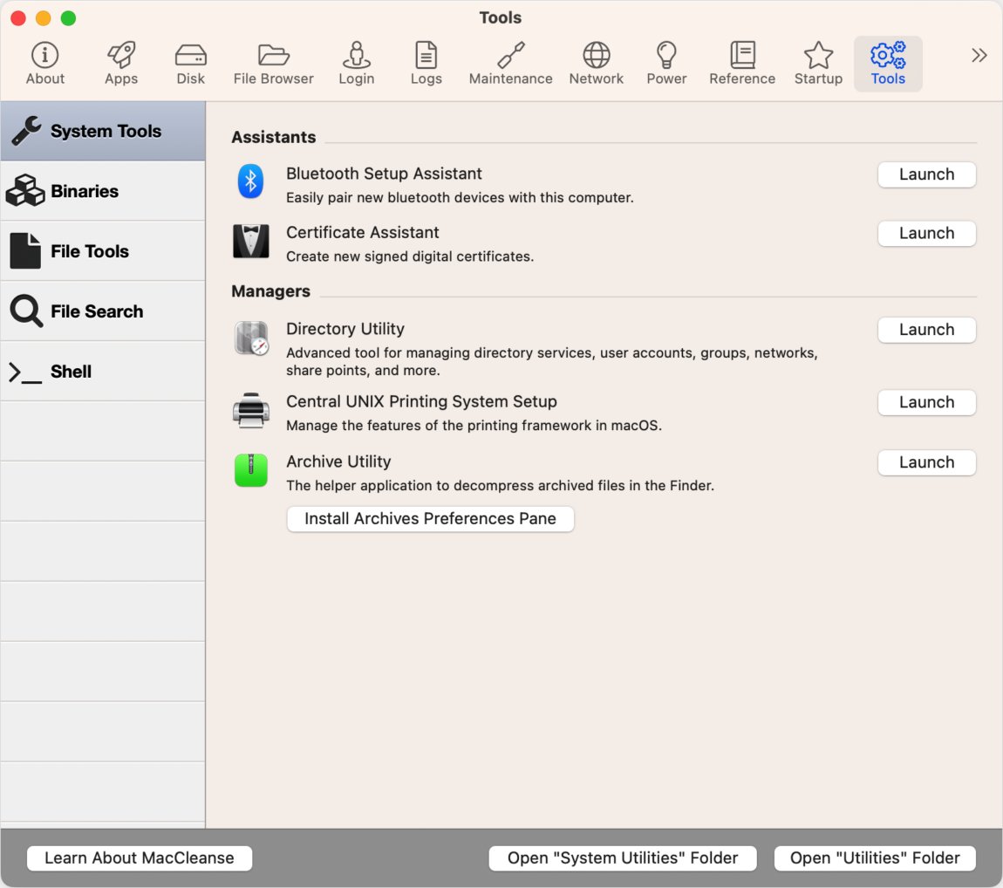Open the "Utilities" folder
Image resolution: width=1003 pixels, height=888 pixels.
(x=875, y=858)
